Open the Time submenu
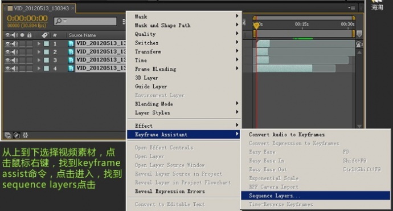This screenshot has height=211, width=393. (x=184, y=60)
